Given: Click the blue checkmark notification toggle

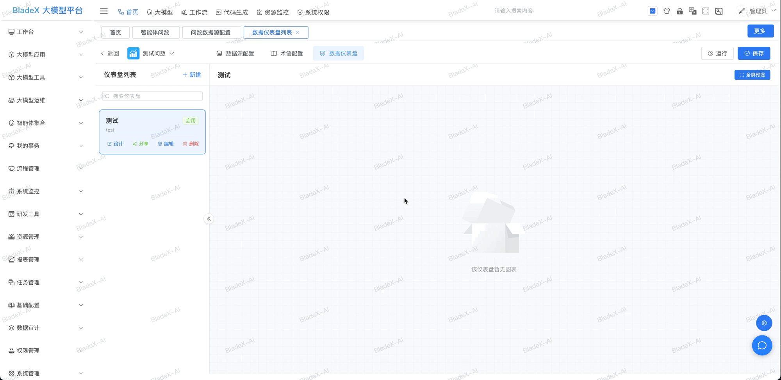Looking at the screenshot, I should click(x=653, y=11).
